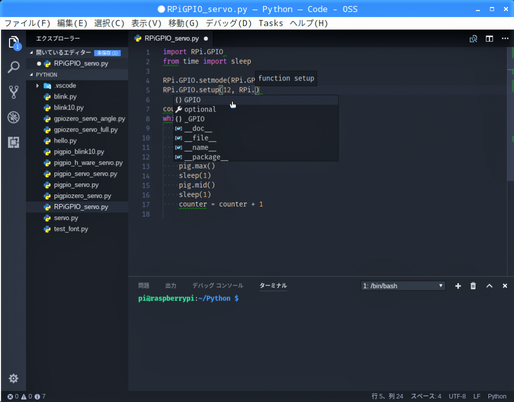Click the 未保存 (1) unsaved badge
Screen dimensions: 514x402
pos(107,53)
